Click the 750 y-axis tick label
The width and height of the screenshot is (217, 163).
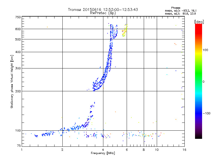click(18, 17)
